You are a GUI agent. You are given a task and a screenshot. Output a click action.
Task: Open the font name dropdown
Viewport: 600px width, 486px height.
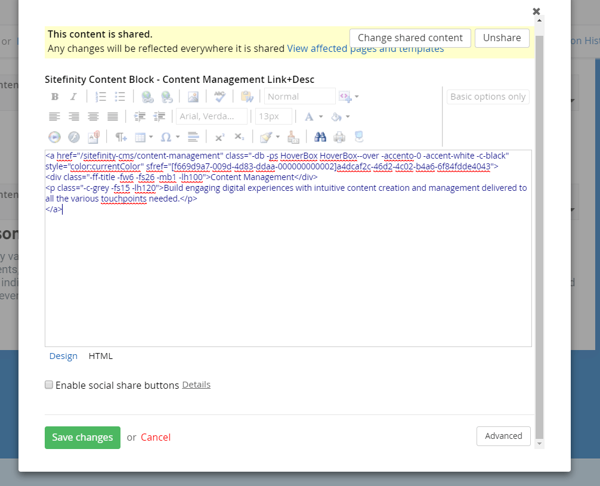pos(211,116)
